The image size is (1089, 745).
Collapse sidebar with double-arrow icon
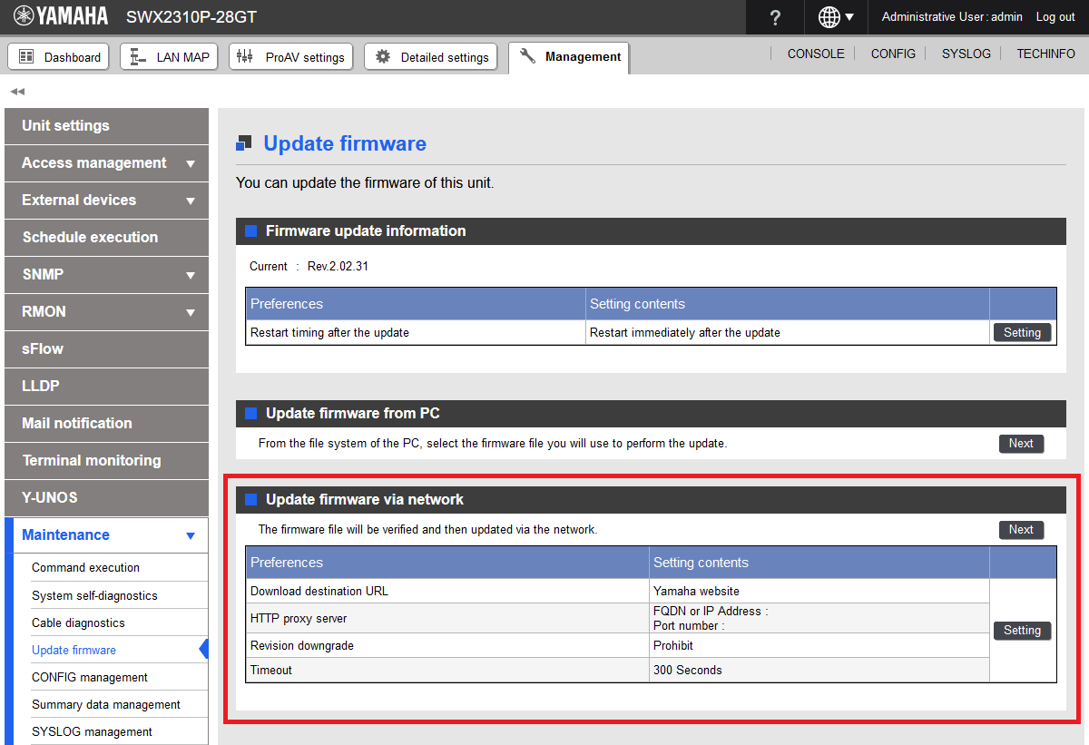(x=16, y=92)
